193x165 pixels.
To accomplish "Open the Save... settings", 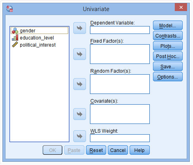I will coord(168,66).
